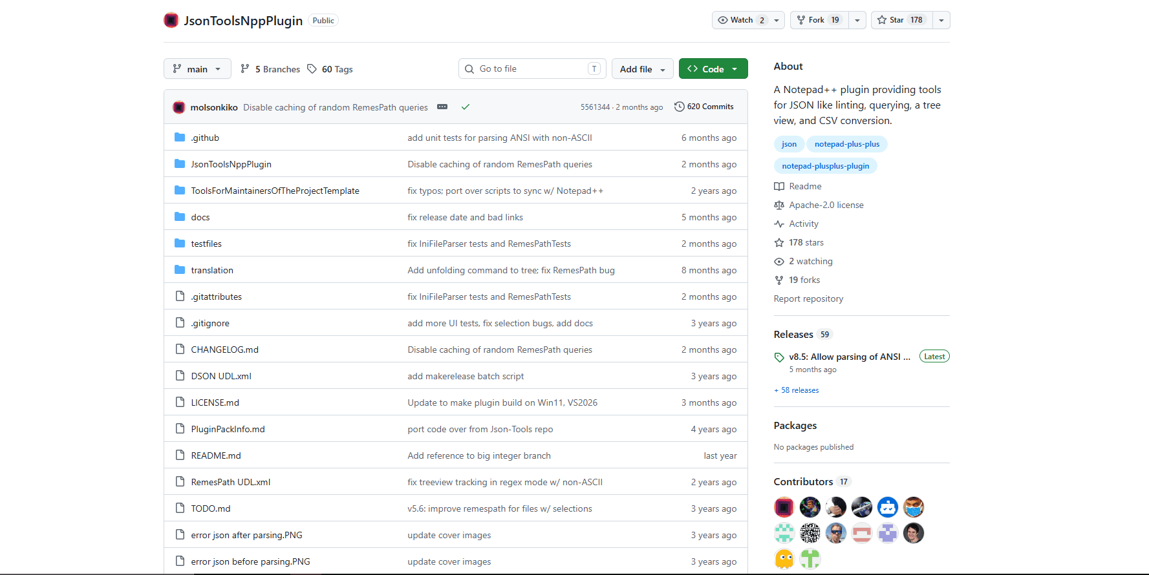Screen dimensions: 1149x575
Task: View commit status green checkmark
Action: click(x=465, y=107)
